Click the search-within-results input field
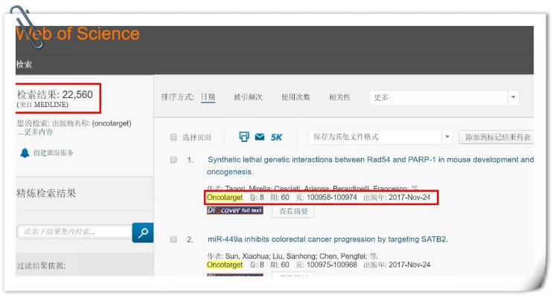Screen dimensions: 553x298 click(x=74, y=232)
